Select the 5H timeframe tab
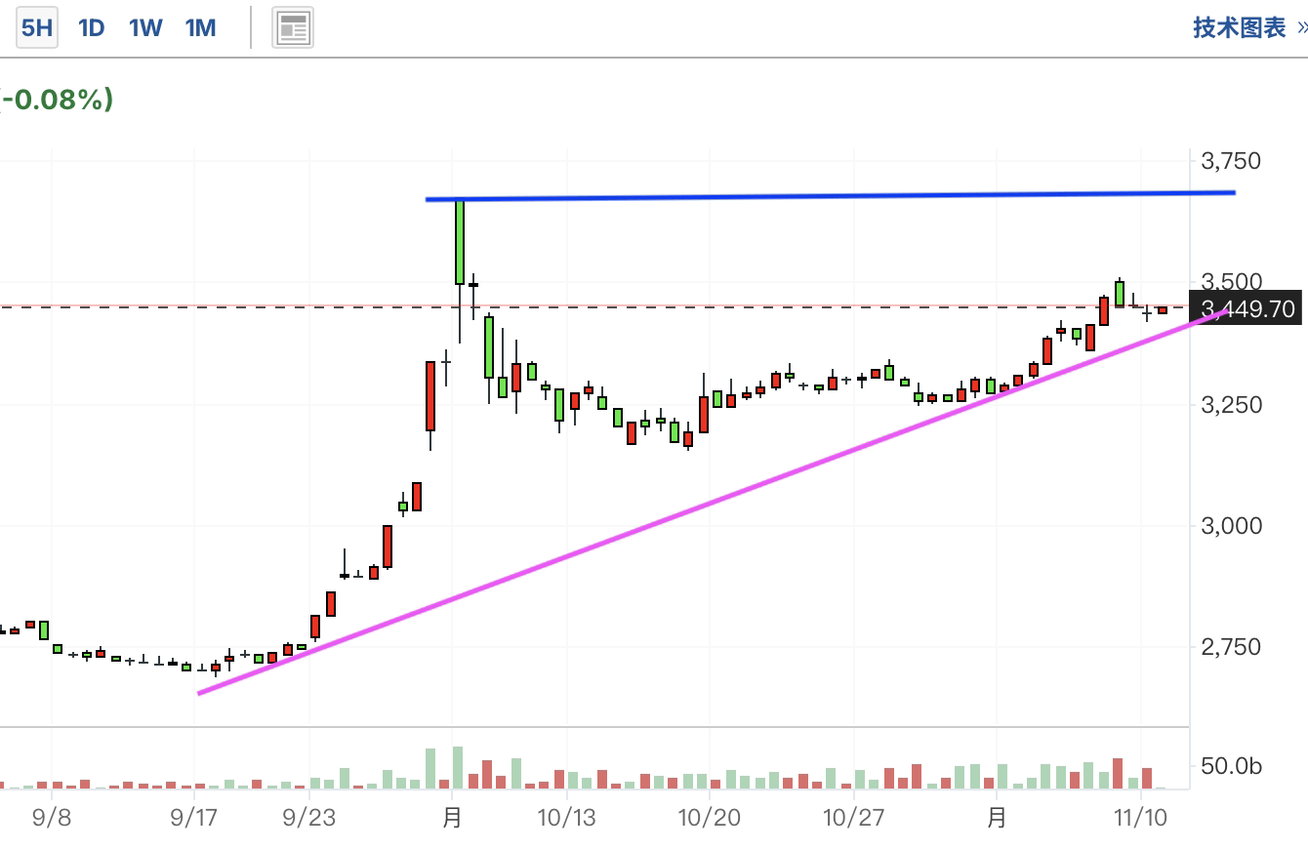 click(36, 27)
